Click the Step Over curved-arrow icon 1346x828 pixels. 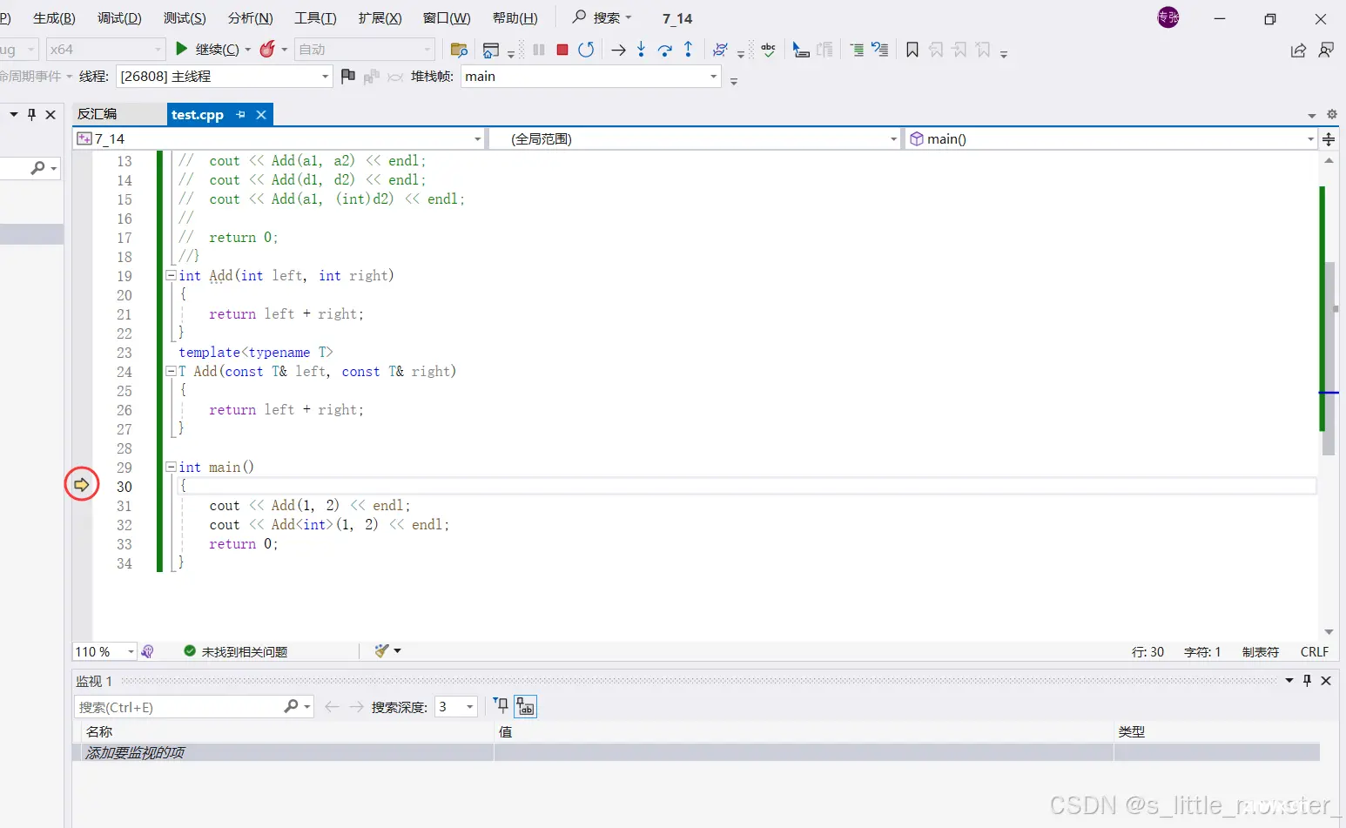[x=665, y=50]
